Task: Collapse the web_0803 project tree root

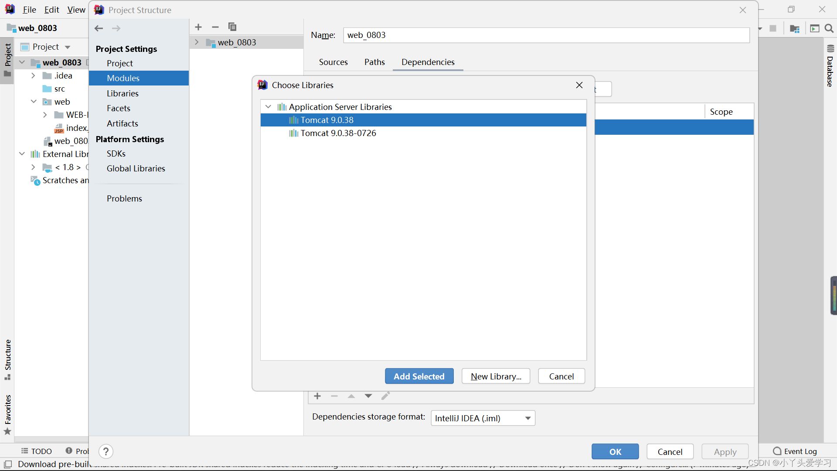Action: coord(22,62)
